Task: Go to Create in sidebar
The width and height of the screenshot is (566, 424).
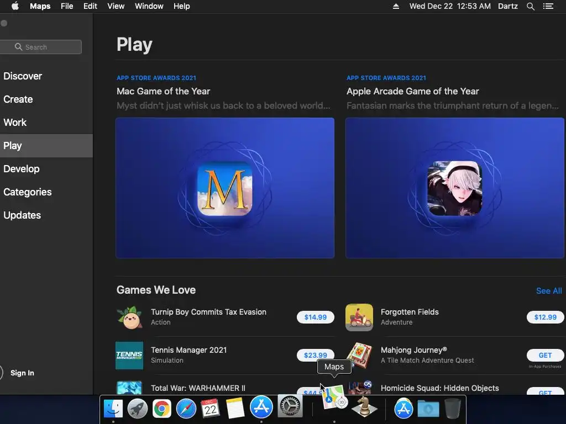Action: 18,99
